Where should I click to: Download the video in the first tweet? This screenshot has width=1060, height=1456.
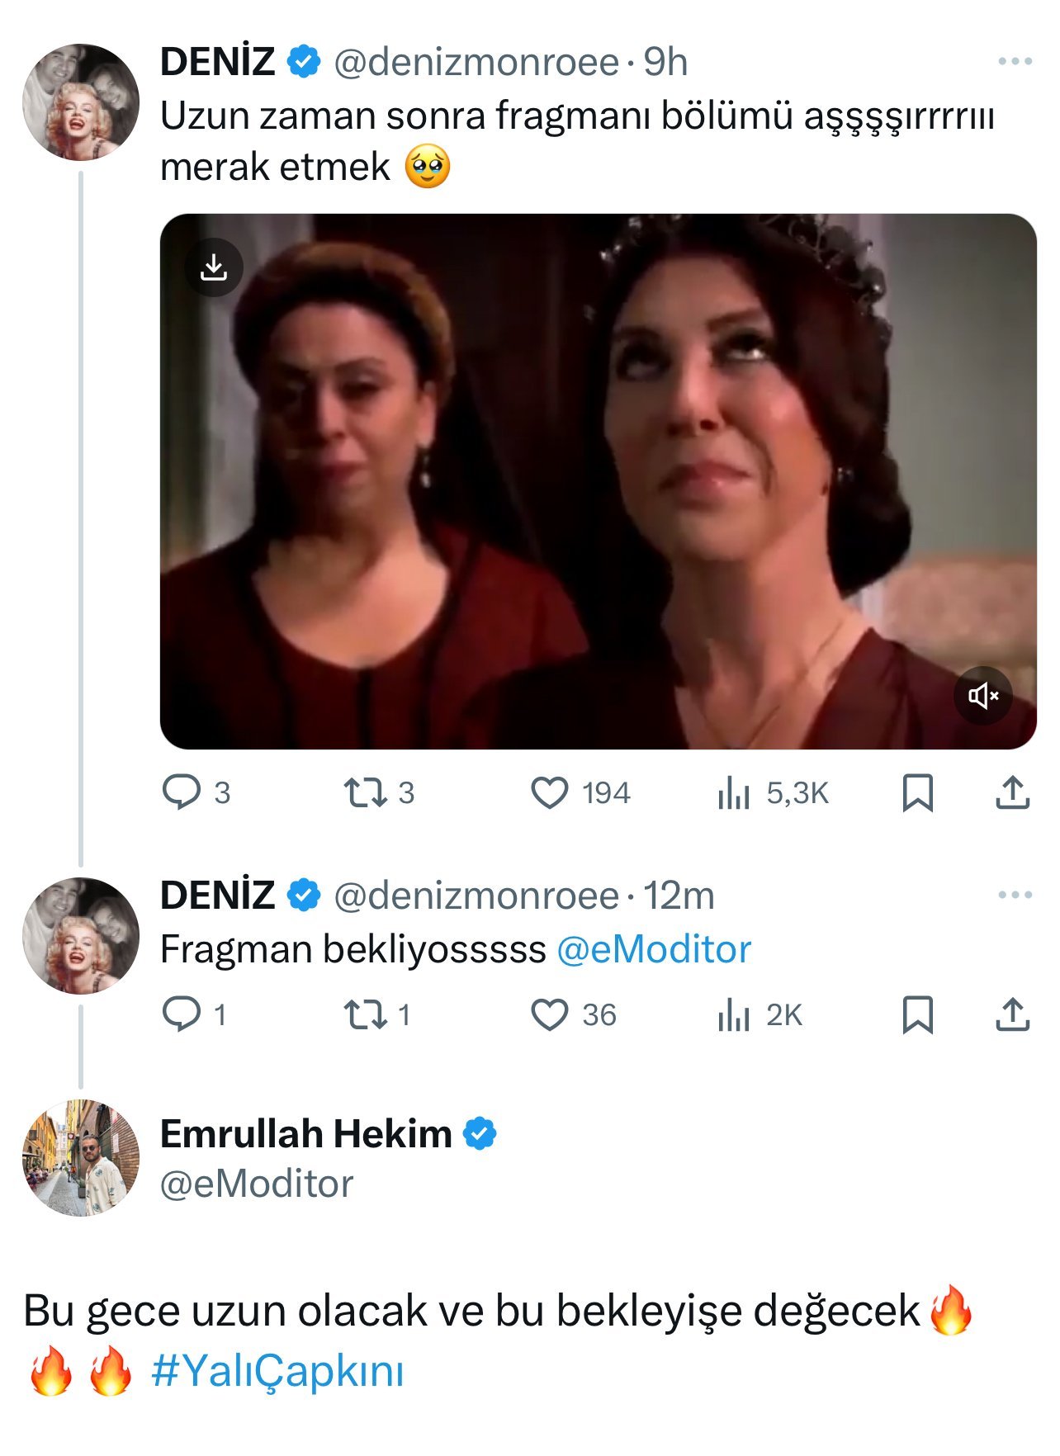pyautogui.click(x=214, y=267)
